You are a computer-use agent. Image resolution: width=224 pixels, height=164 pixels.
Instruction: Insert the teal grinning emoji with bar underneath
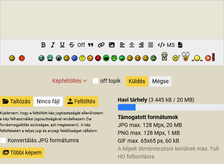click(50, 58)
